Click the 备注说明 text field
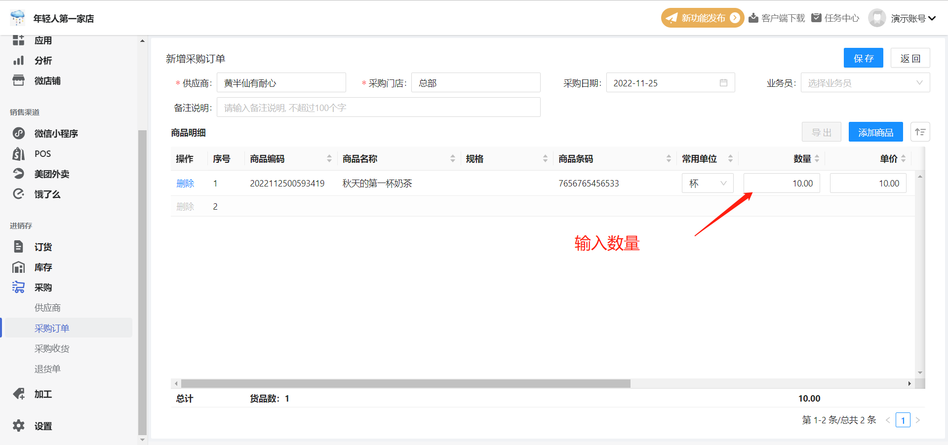 point(379,108)
